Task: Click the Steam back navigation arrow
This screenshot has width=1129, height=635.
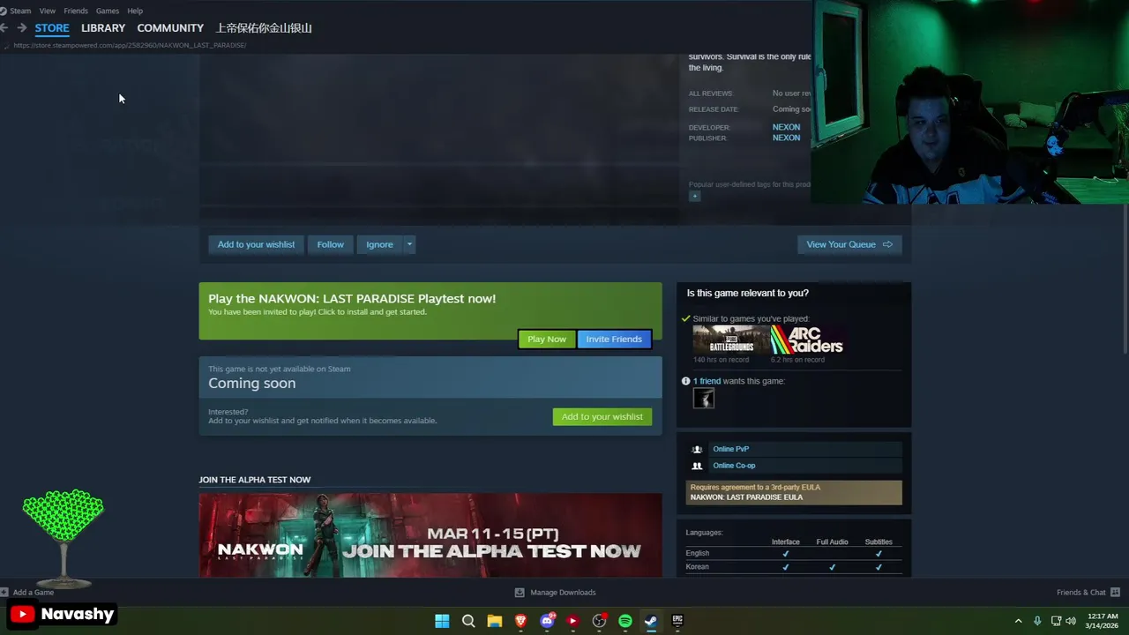Action: [4, 28]
